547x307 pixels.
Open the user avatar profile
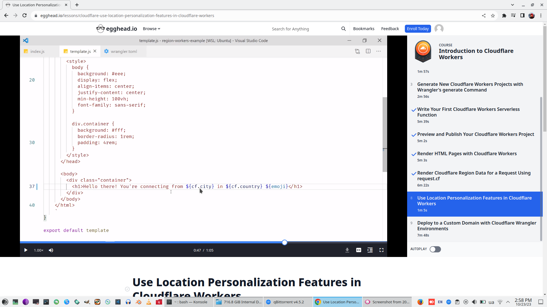tap(439, 29)
